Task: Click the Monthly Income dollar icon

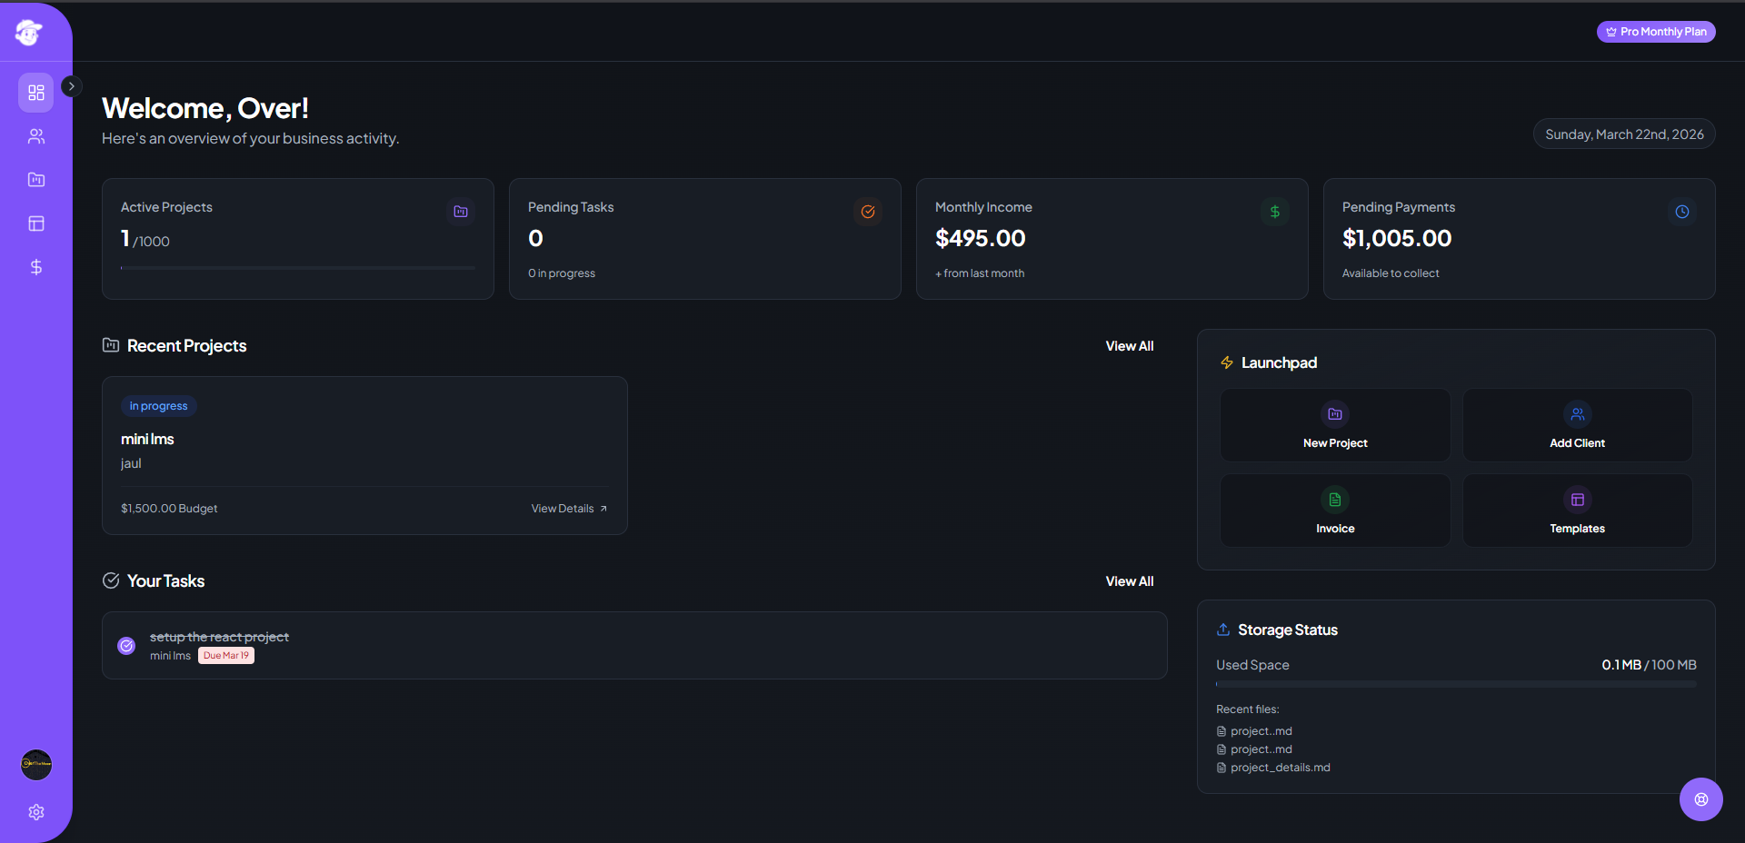Action: pyautogui.click(x=1275, y=212)
